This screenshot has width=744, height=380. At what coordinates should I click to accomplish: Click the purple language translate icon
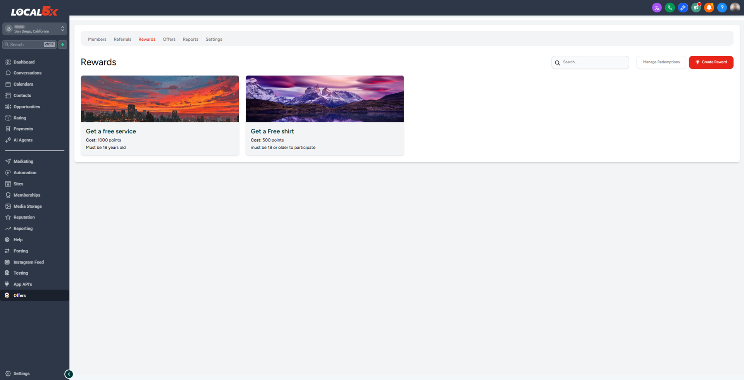[x=656, y=8]
